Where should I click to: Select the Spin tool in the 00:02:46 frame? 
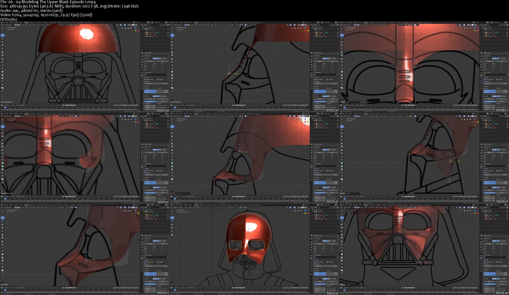coord(3,75)
